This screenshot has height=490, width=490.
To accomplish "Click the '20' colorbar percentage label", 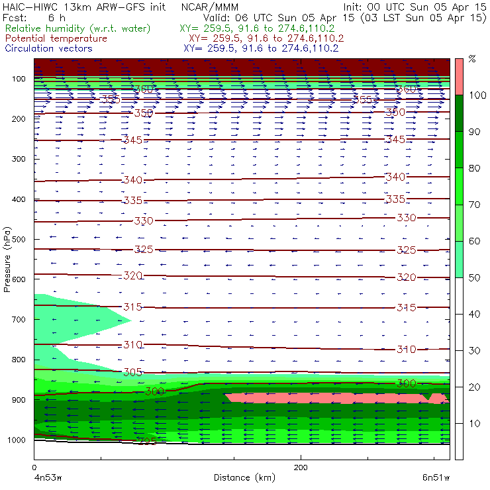I will [474, 387].
